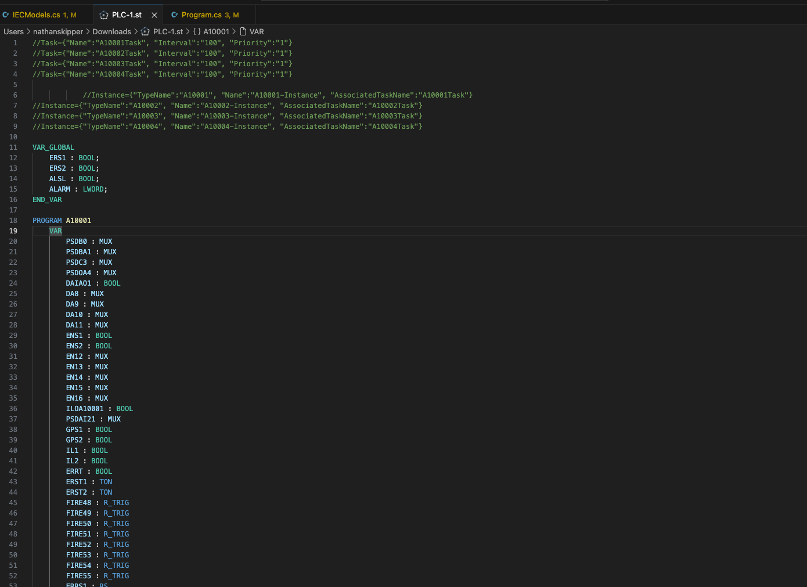Open the PLC-1.st breadcrumb dropdown
807x587 pixels.
point(167,31)
